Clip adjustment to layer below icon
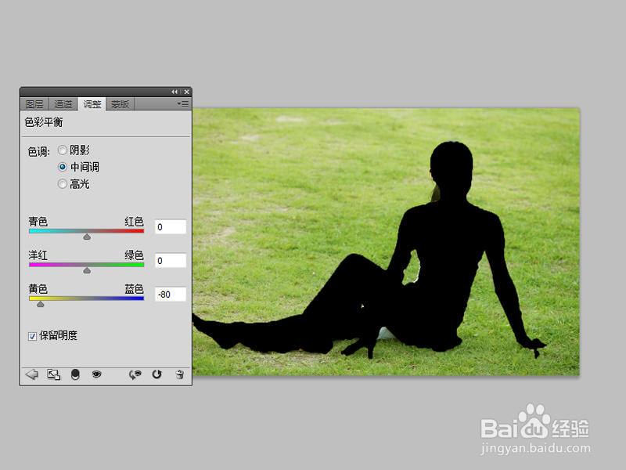Screen dimensions: 626x470 coord(75,374)
